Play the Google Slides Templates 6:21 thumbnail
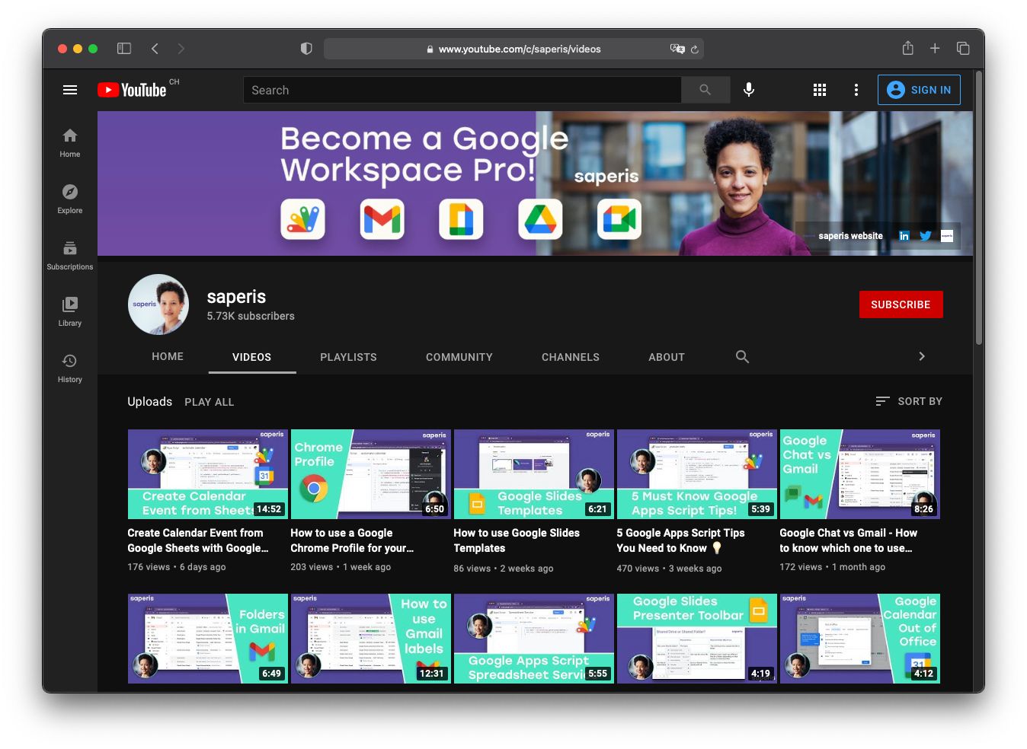The height and width of the screenshot is (749, 1027). pos(534,474)
